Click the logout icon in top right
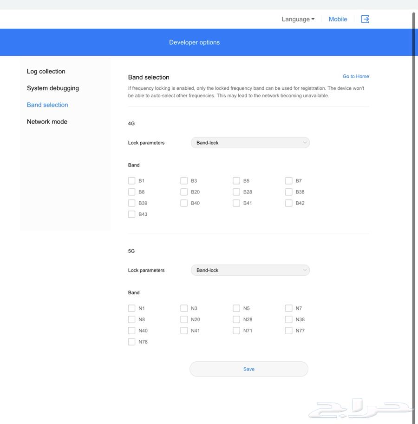Image resolution: width=418 pixels, height=424 pixels. click(365, 19)
